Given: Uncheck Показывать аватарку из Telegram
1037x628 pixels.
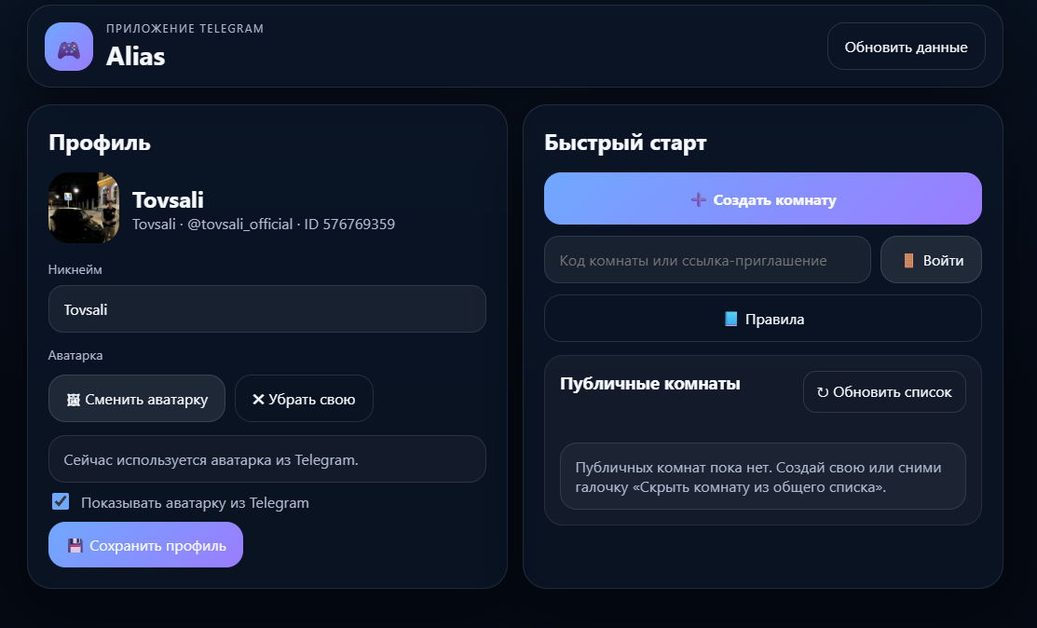Looking at the screenshot, I should point(61,501).
